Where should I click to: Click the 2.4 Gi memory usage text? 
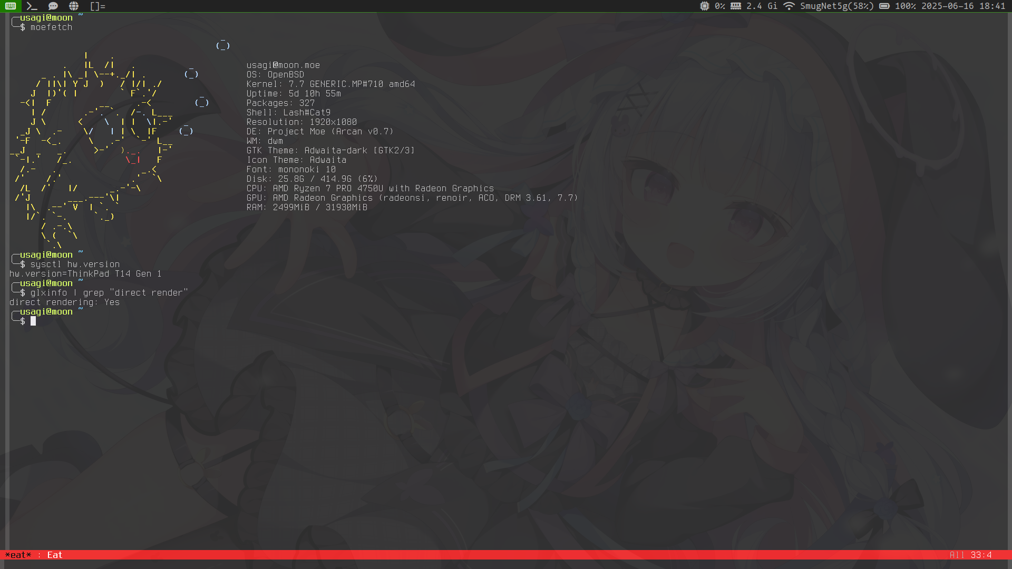[762, 6]
